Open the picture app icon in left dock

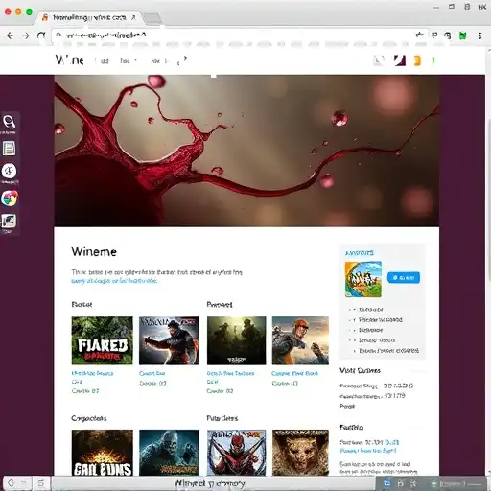pos(9,221)
